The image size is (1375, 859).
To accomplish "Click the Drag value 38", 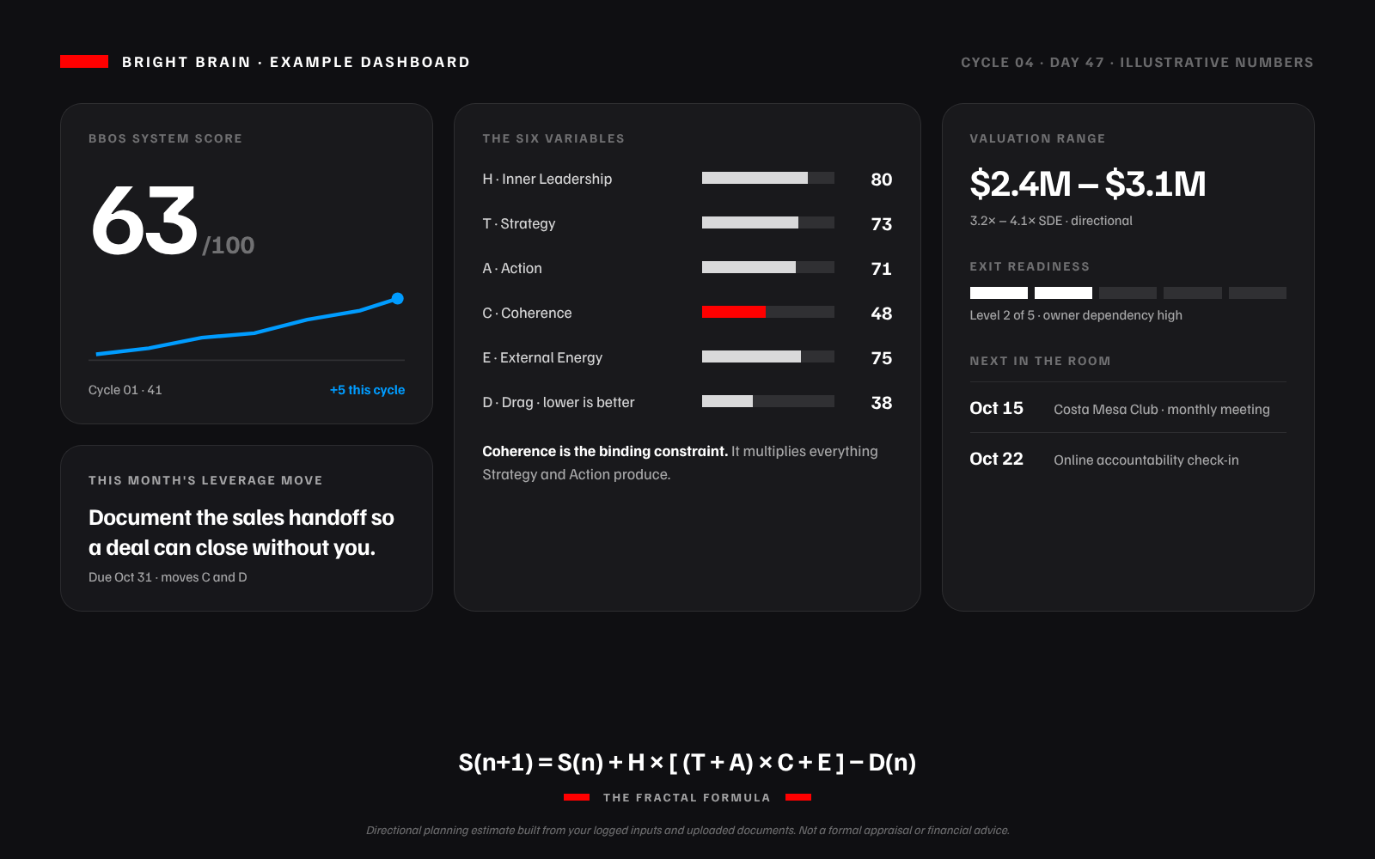I will pyautogui.click(x=882, y=403).
